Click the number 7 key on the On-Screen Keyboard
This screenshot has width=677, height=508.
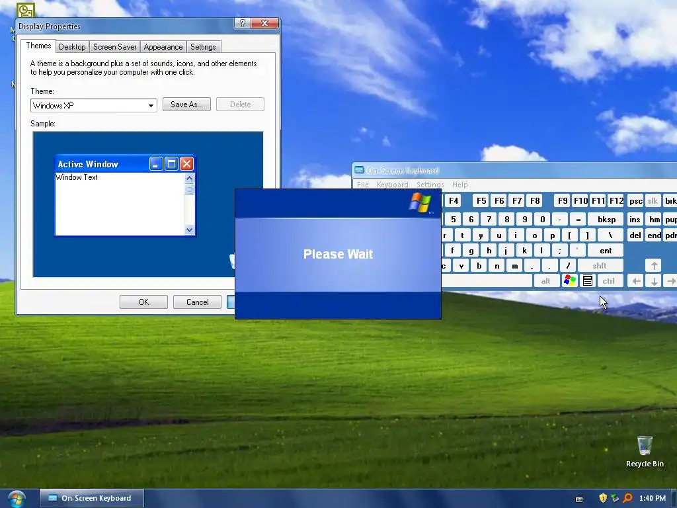[x=489, y=220]
